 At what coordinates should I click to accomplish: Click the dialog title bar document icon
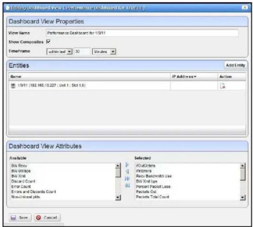coord(8,8)
